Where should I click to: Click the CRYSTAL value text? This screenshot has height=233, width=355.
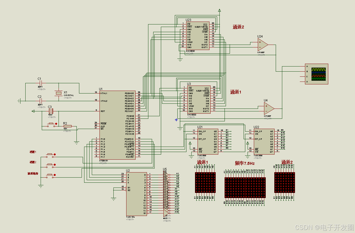point(68,95)
